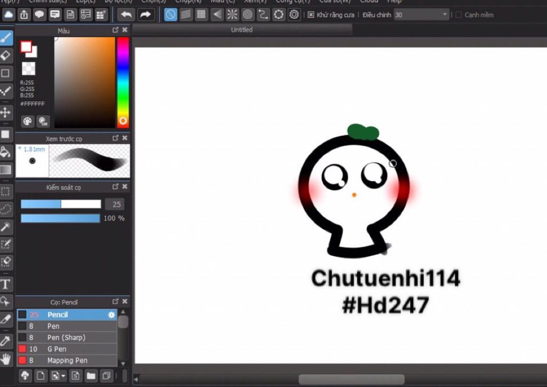Open the color palette icon in Màu panel

(27, 121)
